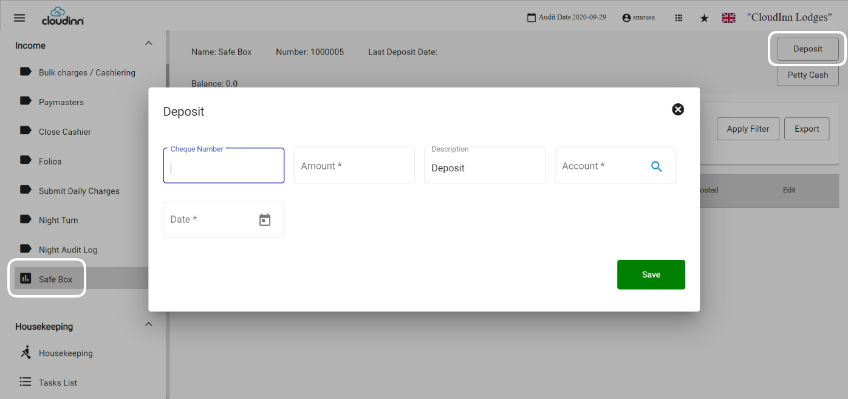
Task: Click the Deposit dialog title
Action: 184,112
